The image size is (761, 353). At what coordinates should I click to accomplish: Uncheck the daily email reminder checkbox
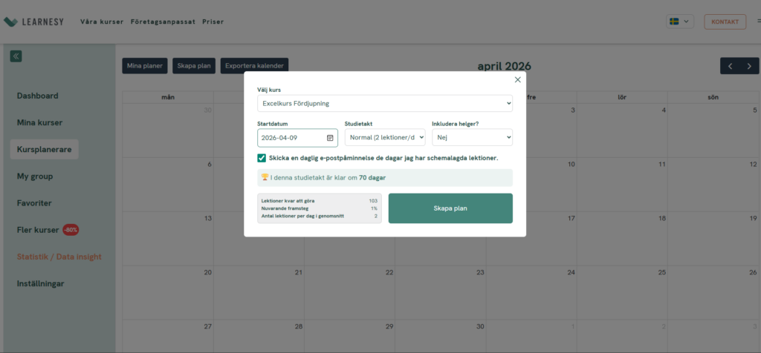pyautogui.click(x=262, y=158)
